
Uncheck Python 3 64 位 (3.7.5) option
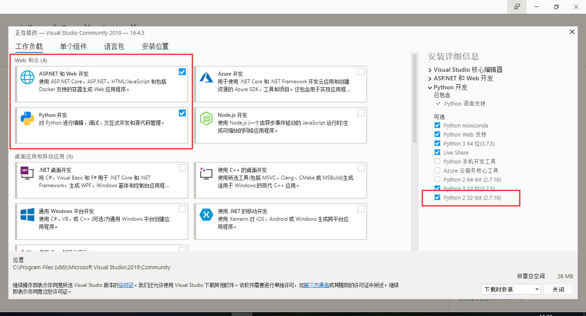point(437,143)
